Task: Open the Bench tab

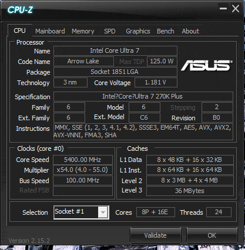Action: coord(166,31)
